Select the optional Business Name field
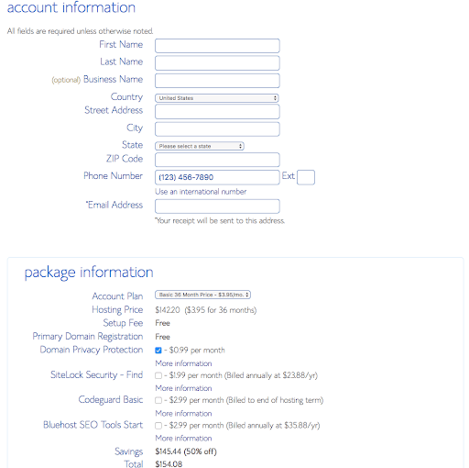The image size is (469, 468). (217, 81)
